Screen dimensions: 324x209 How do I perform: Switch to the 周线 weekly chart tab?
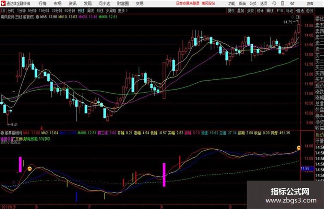point(91,11)
